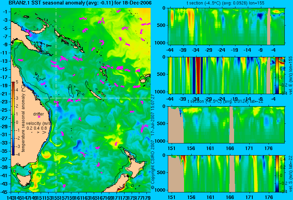The image size is (293, 200).
Task: Click the lat=-22 temperature section panel
Action: (226, 125)
